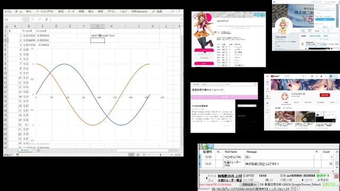Click the Twitter profile avatar image
The image size is (340, 191).
click(283, 26)
